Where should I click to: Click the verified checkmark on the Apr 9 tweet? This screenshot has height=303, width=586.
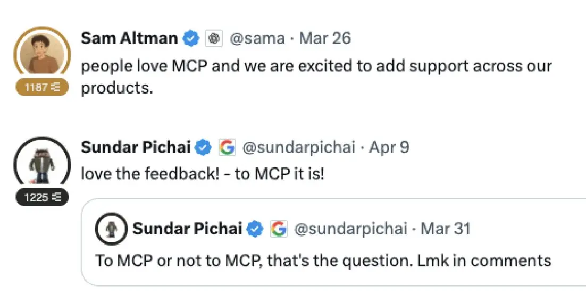pos(204,148)
